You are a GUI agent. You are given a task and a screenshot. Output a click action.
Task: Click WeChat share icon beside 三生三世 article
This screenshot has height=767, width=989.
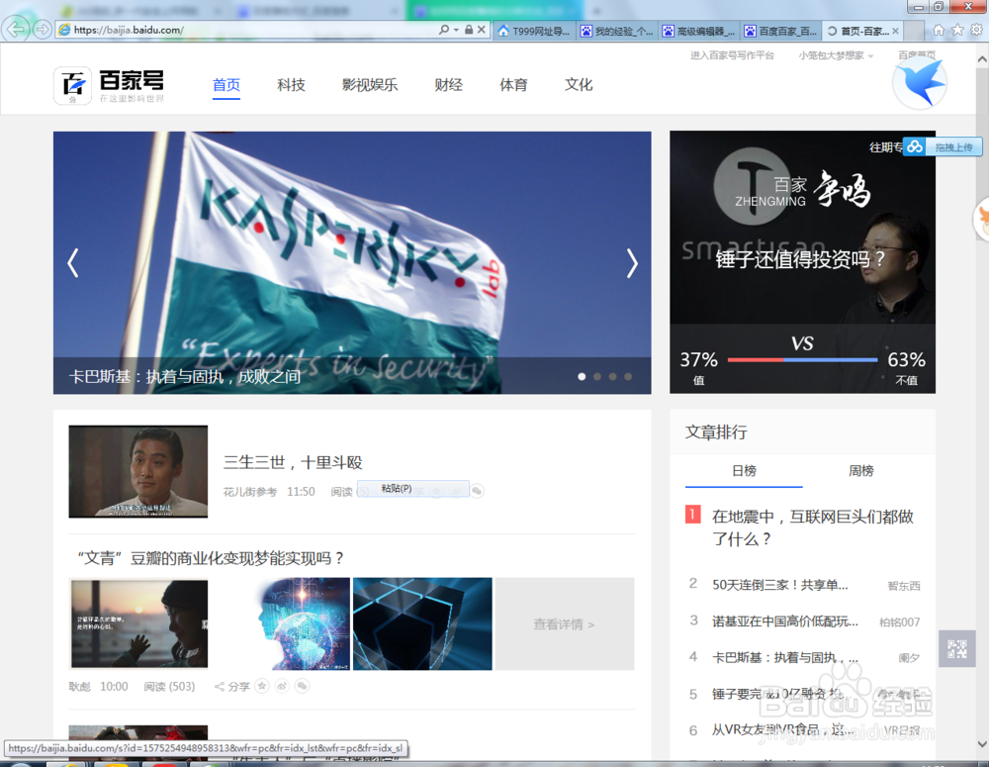coord(478,491)
